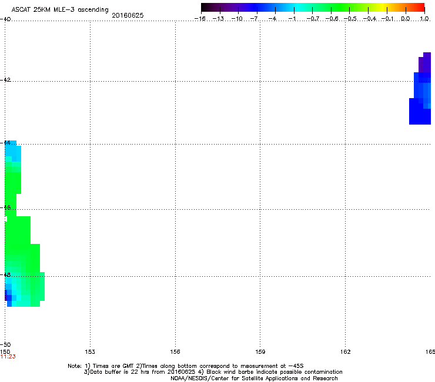Click the red 11:23 time stamp
This screenshot has height=382, width=435.
tap(8, 357)
